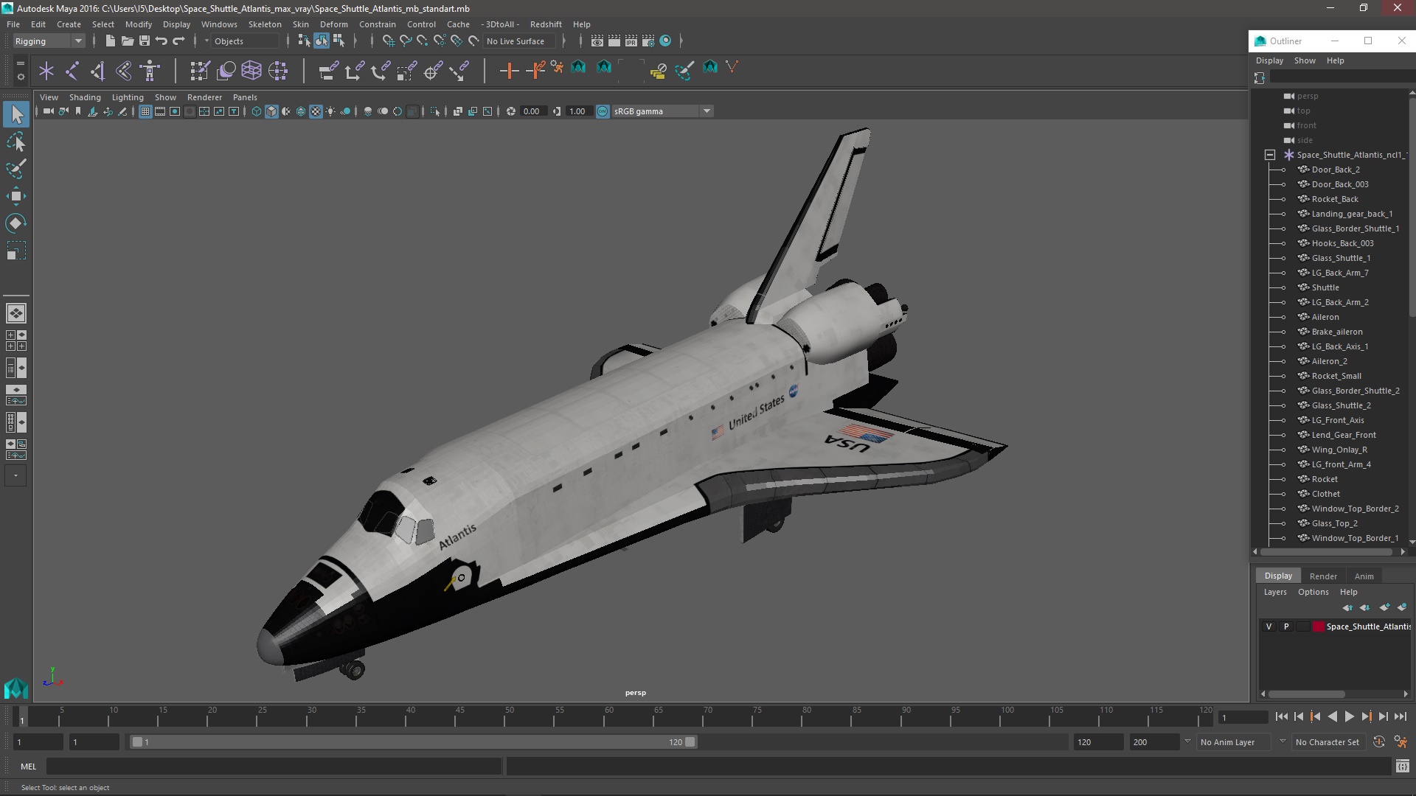The image size is (1416, 796).
Task: Click the current frame field right of timeline
Action: 1243,717
